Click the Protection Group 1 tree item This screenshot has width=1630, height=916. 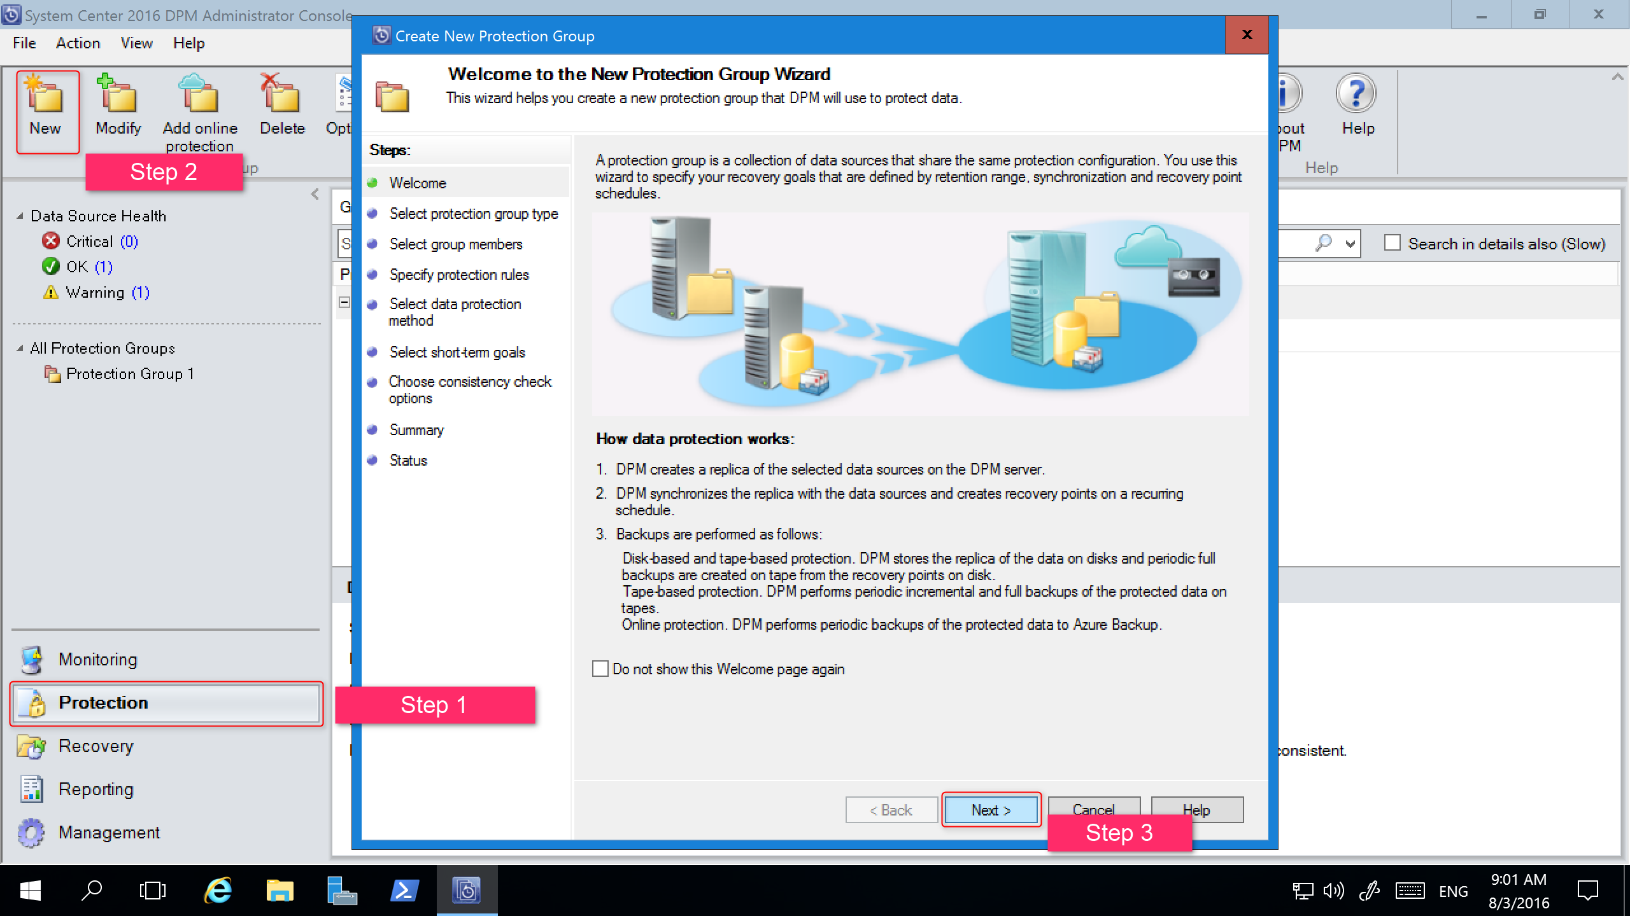[129, 373]
